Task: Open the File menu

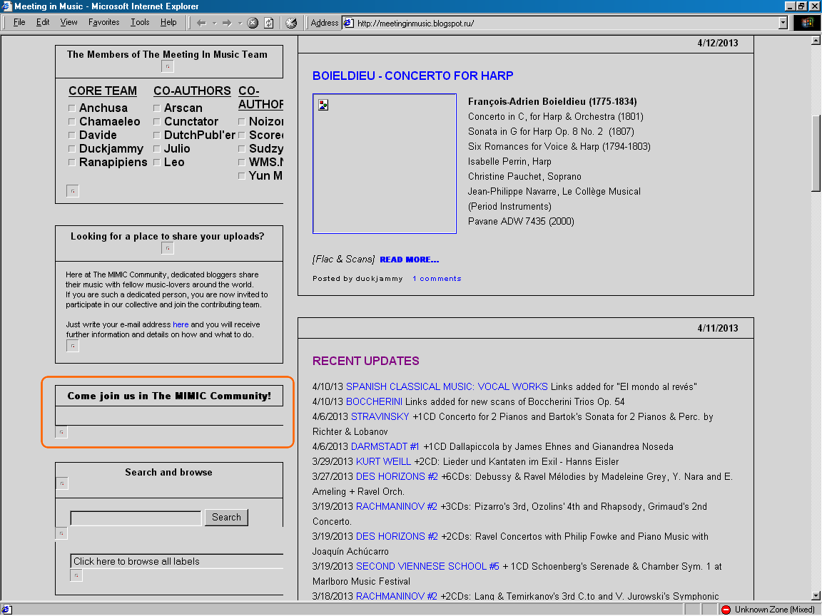Action: pyautogui.click(x=19, y=23)
